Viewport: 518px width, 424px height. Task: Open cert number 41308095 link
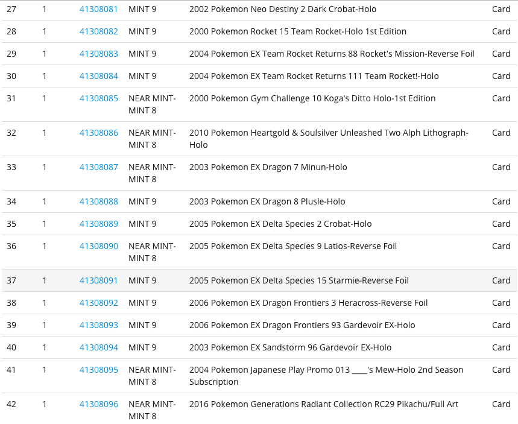(x=98, y=370)
